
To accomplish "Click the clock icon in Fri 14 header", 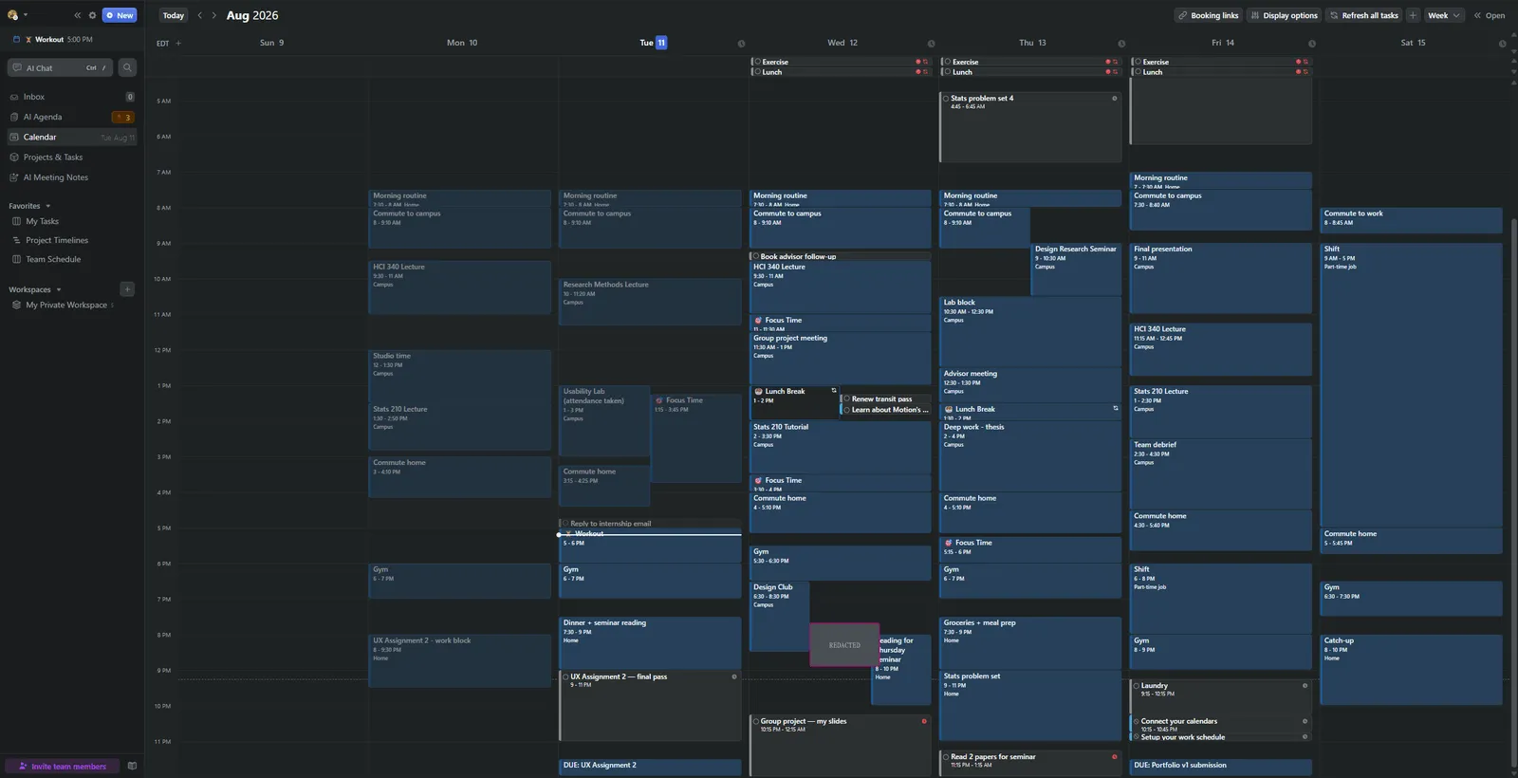I will tap(1312, 44).
